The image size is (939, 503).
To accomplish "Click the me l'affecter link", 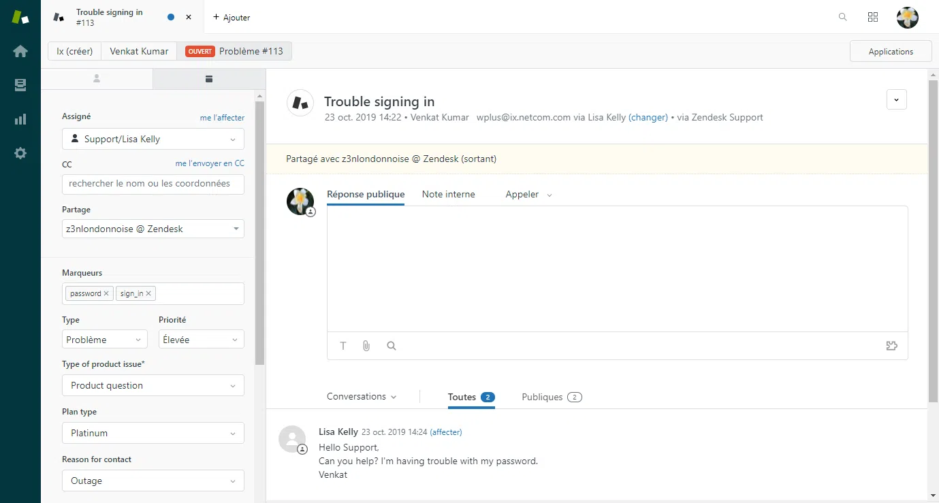I will (222, 118).
